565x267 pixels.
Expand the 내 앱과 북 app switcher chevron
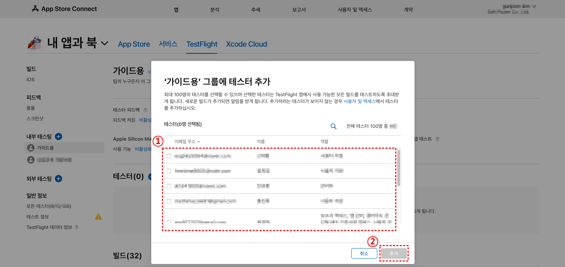point(105,43)
